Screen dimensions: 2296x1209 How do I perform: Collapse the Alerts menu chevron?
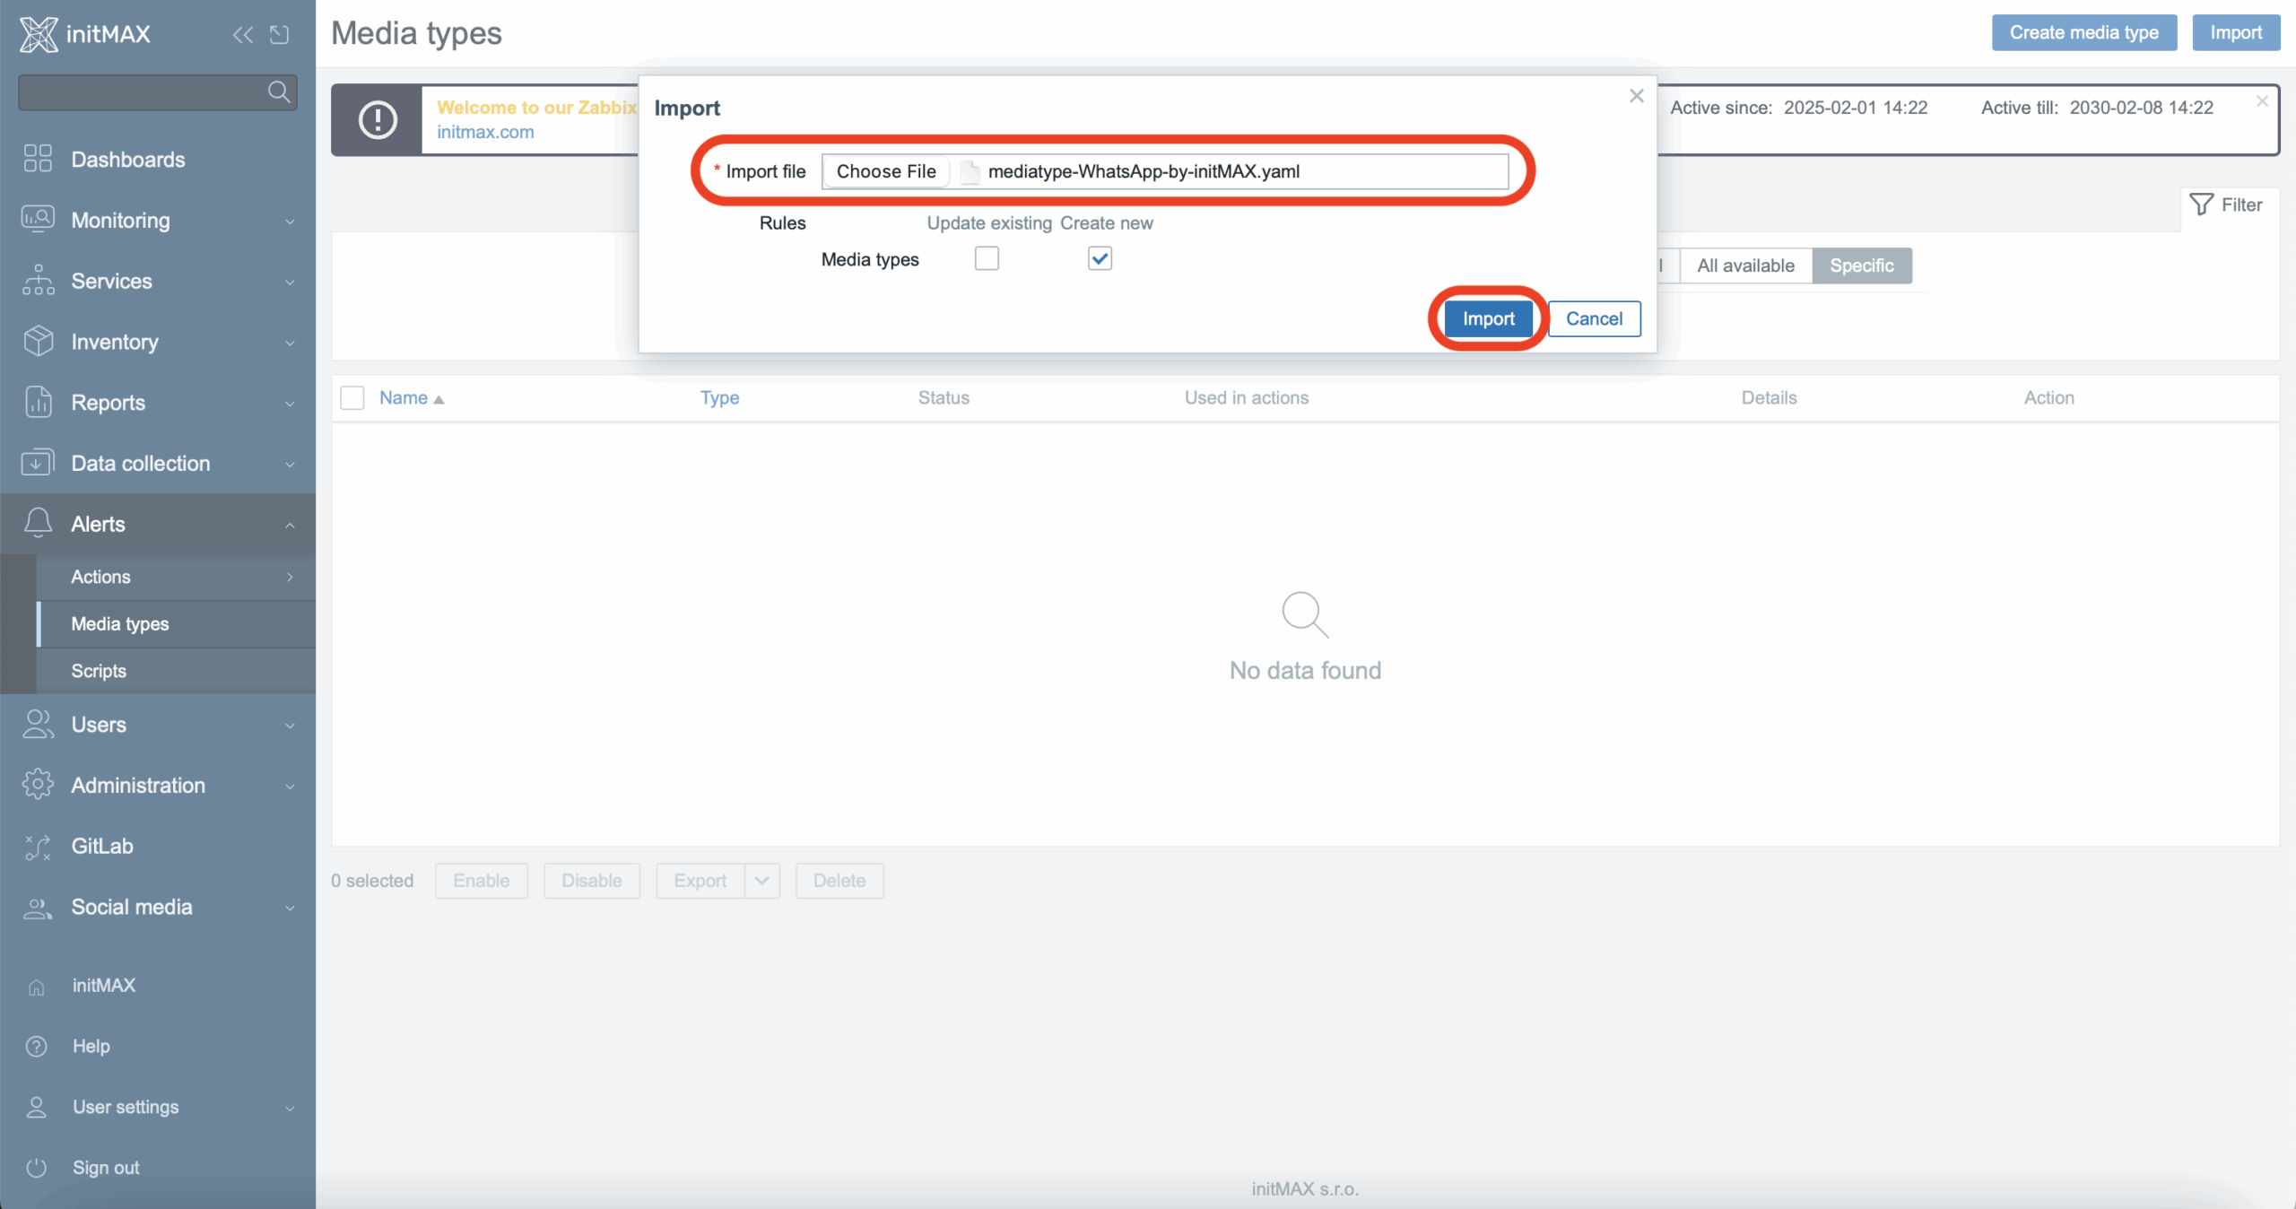pos(290,525)
